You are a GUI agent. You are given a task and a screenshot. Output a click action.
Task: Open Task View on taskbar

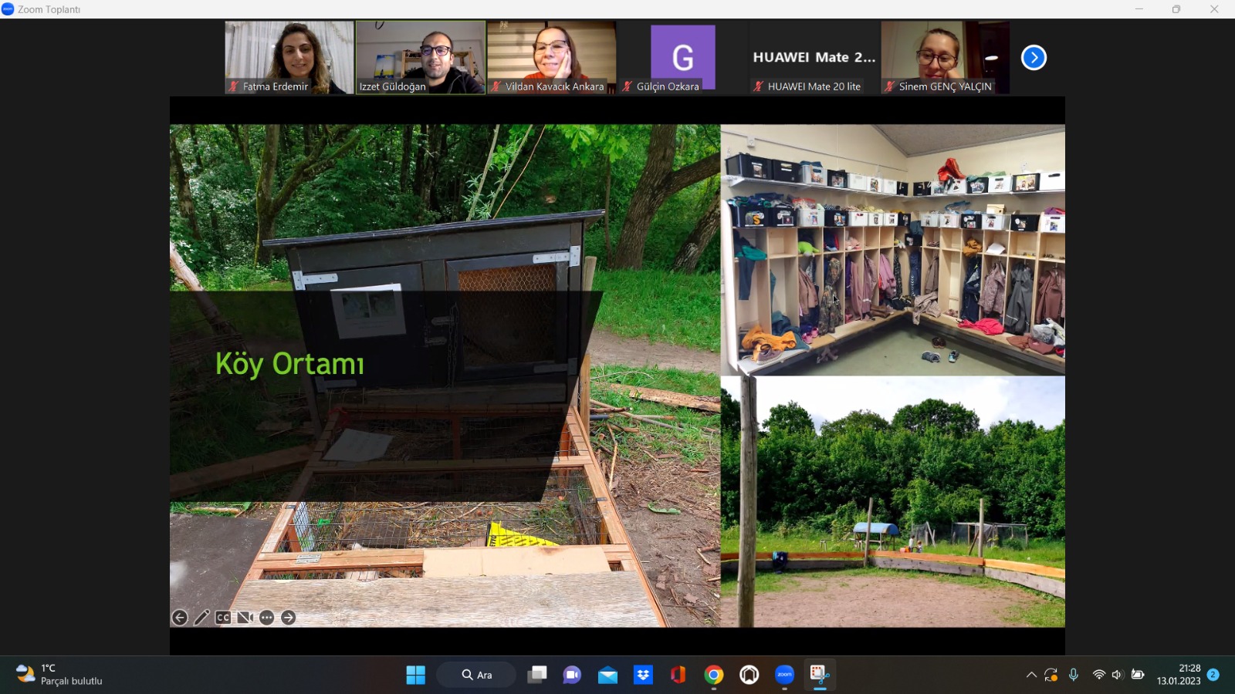pos(536,675)
